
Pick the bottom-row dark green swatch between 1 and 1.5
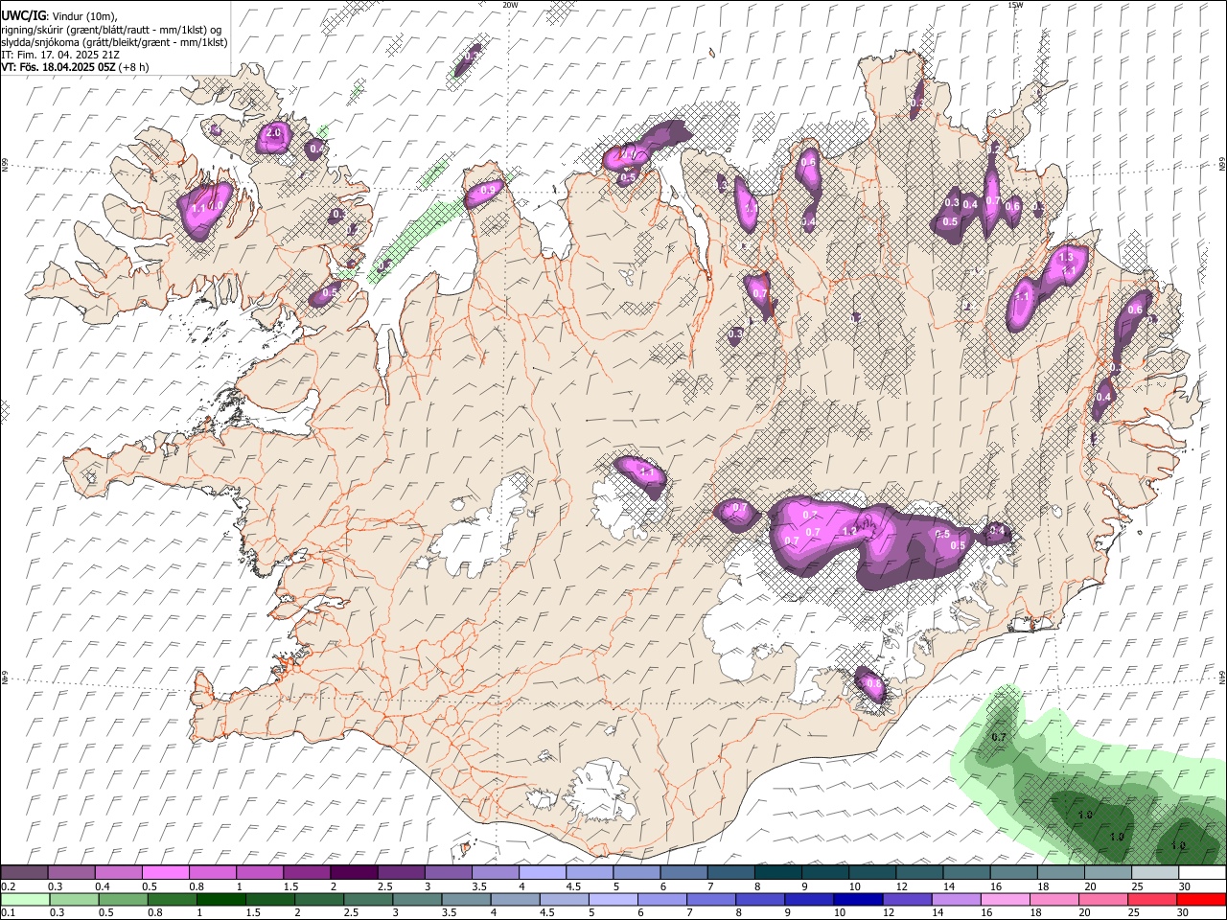(220, 899)
